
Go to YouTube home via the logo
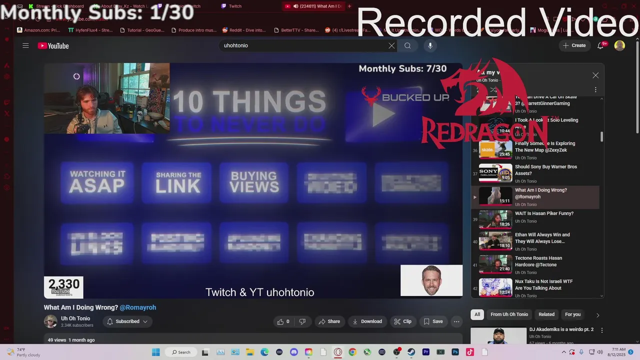click(x=53, y=46)
